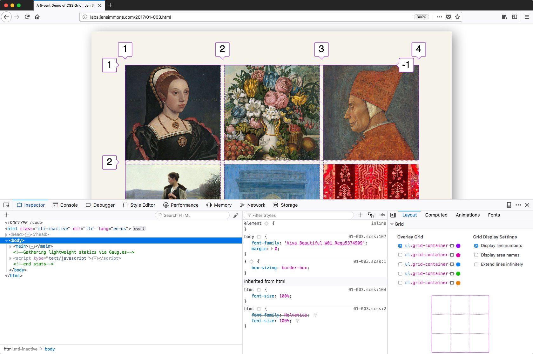Open the Style Editor tab
This screenshot has width=533, height=354.
point(139,205)
